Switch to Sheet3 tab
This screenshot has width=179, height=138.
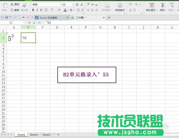pyautogui.click(x=47, y=135)
